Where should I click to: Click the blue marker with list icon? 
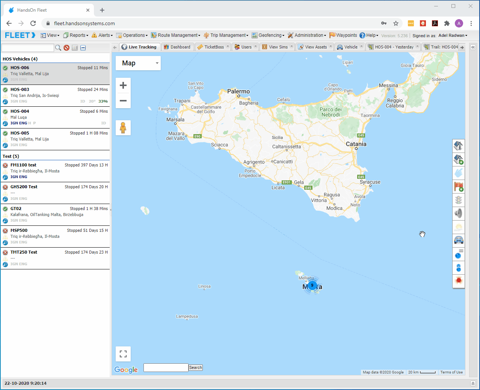pos(459,254)
